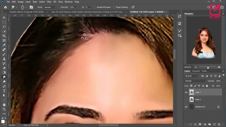Open the collapsed Properties panel icon
This screenshot has width=226, height=127.
coord(180,23)
